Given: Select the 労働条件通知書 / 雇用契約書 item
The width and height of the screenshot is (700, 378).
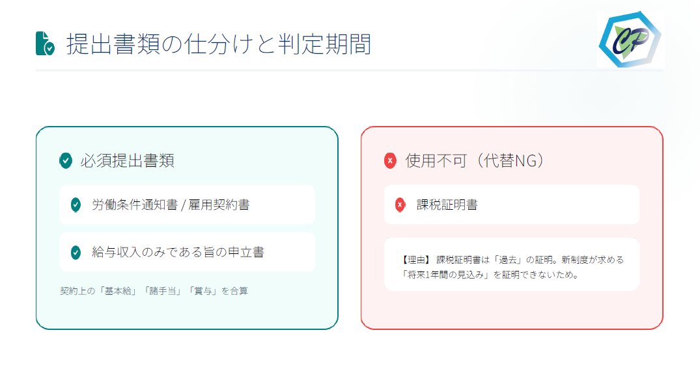Looking at the screenshot, I should (187, 205).
